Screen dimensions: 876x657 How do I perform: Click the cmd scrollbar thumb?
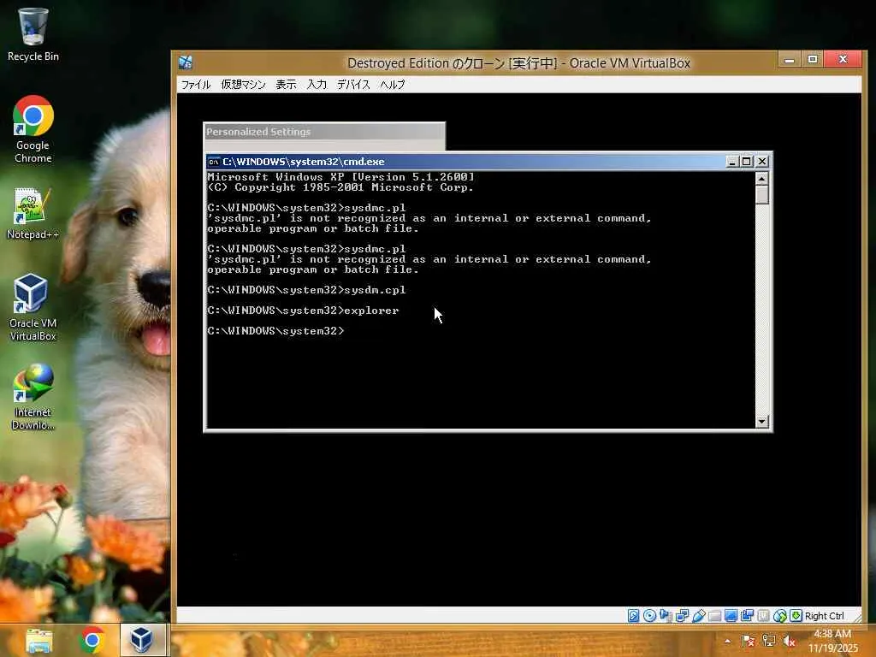pos(761,195)
